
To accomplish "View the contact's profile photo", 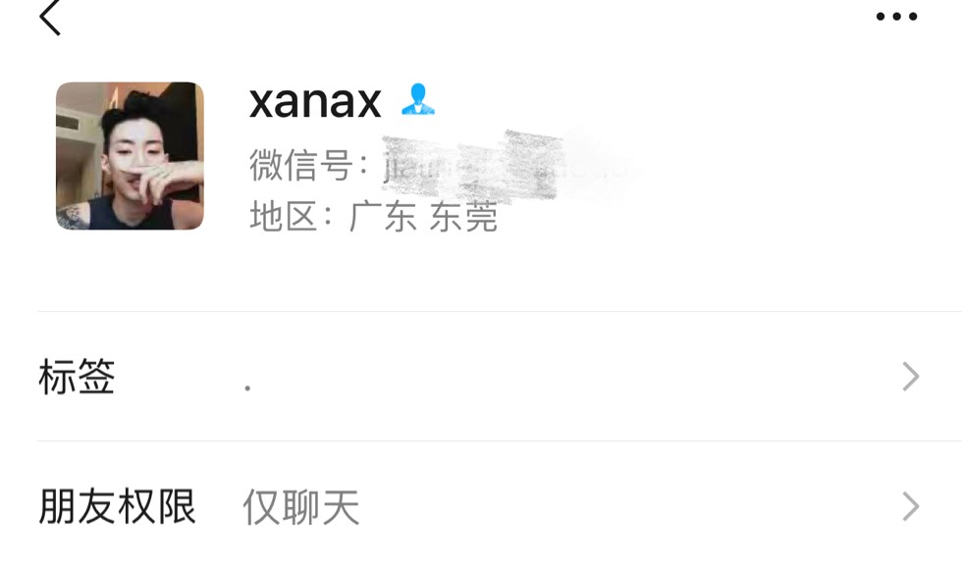I will pyautogui.click(x=130, y=156).
